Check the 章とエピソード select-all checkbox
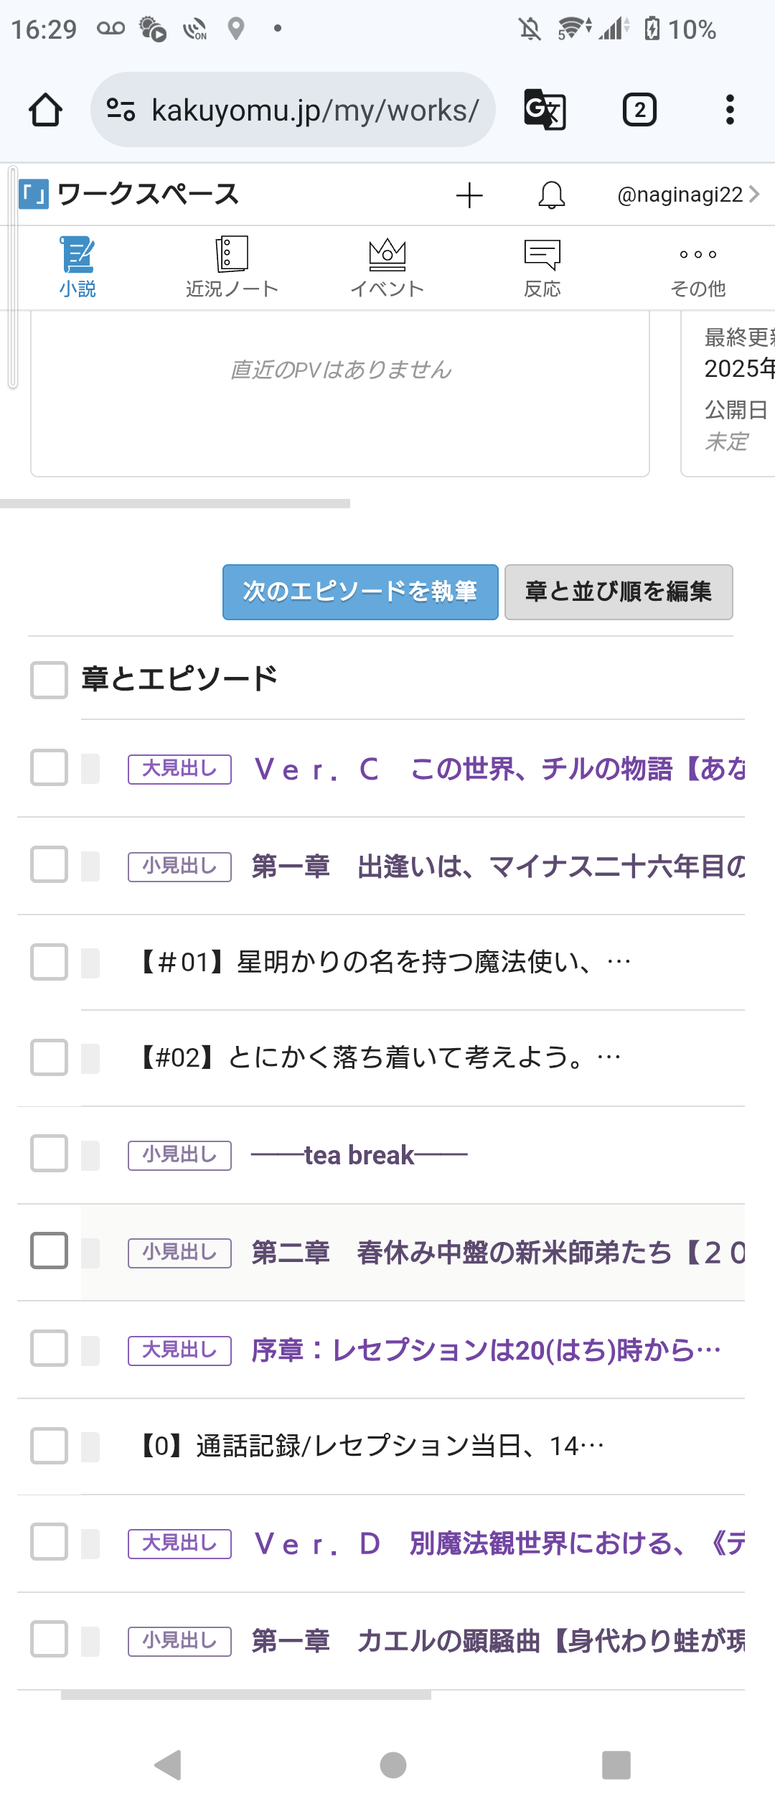775x1809 pixels. 49,680
